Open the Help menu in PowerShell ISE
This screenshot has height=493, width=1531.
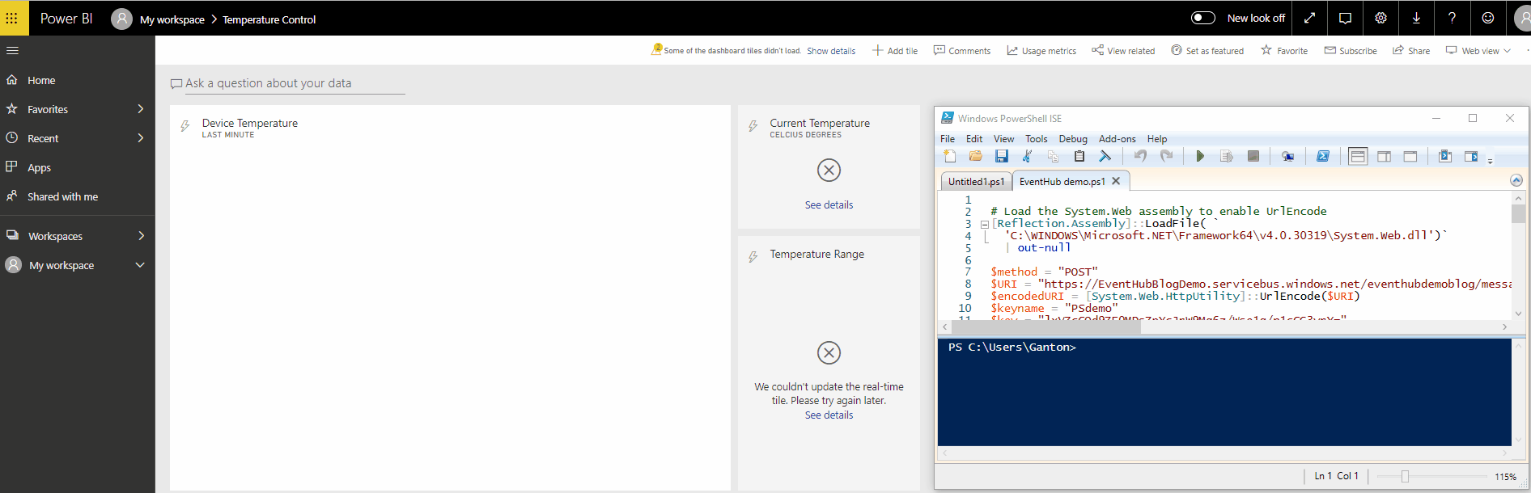pos(1157,139)
